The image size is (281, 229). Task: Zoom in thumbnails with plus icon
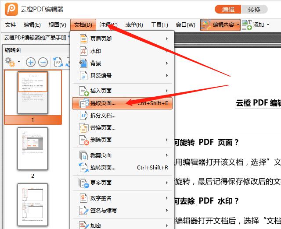click(31, 62)
